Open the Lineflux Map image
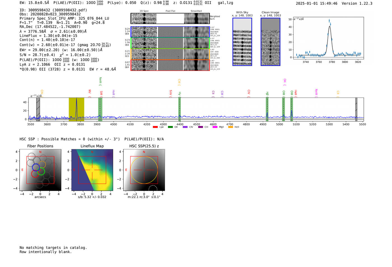The width and height of the screenshot is (392, 267). 92,170
